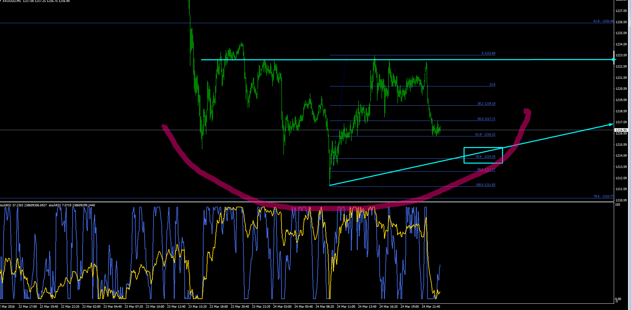Click time axis label '23 Mar 23:20'
The height and width of the screenshot is (310, 631).
tap(261, 307)
